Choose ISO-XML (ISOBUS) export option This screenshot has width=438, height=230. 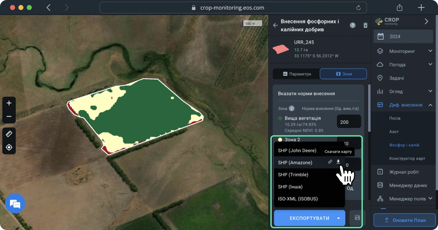point(298,199)
